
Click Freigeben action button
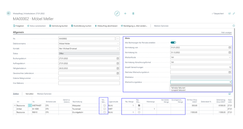[19, 26]
